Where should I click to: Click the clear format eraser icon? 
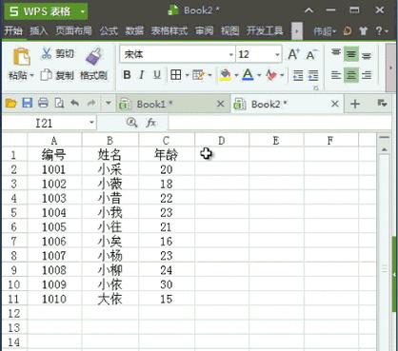coord(271,75)
